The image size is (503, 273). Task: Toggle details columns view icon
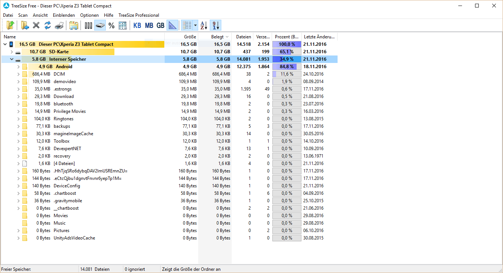[x=187, y=25]
